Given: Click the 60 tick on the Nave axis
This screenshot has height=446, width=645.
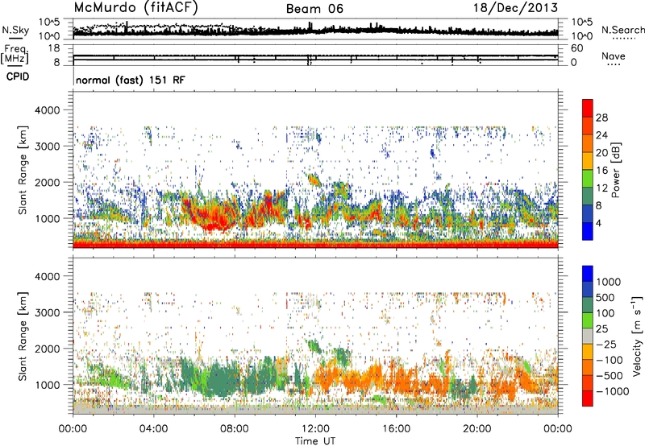Looking at the screenshot, I should [x=576, y=48].
